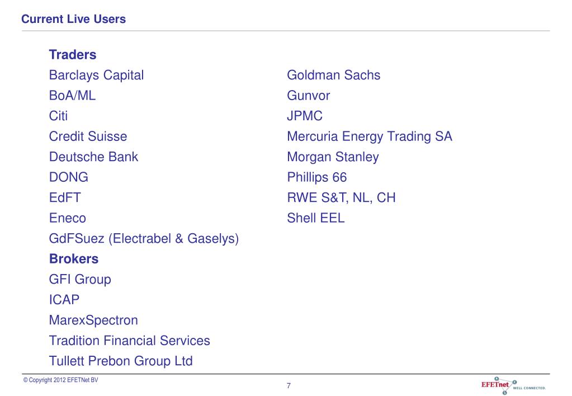Click Shell EEL entry
The width and height of the screenshot is (572, 396).
tap(315, 218)
